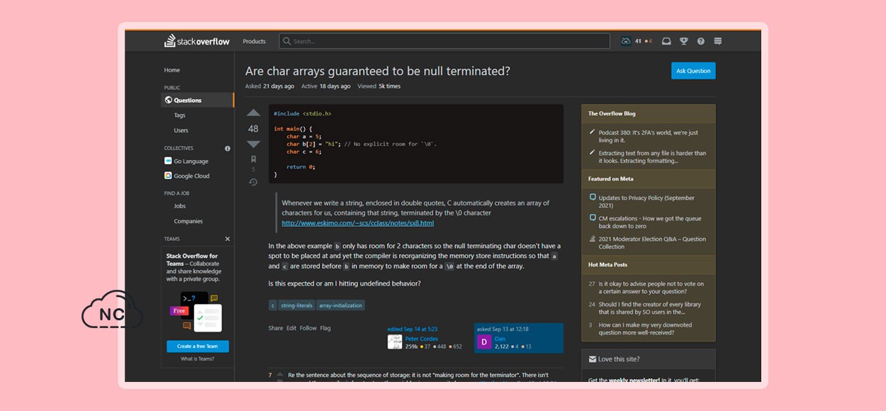The height and width of the screenshot is (411, 886).
Task: Click Dan's avatar image
Action: (484, 342)
